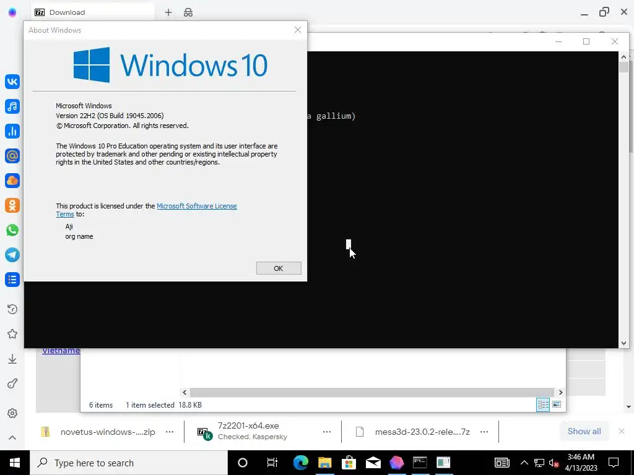This screenshot has height=475, width=634.
Task: Close the About Windows dialog
Action: pos(298,30)
